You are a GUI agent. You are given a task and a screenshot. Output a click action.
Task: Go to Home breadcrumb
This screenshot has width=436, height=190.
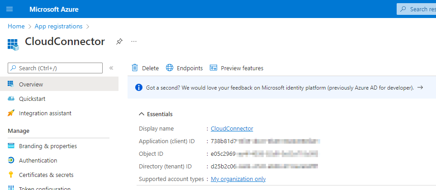tap(16, 26)
